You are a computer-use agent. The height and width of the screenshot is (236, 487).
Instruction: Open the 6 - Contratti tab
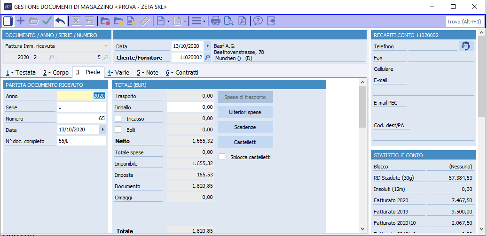[x=182, y=73]
